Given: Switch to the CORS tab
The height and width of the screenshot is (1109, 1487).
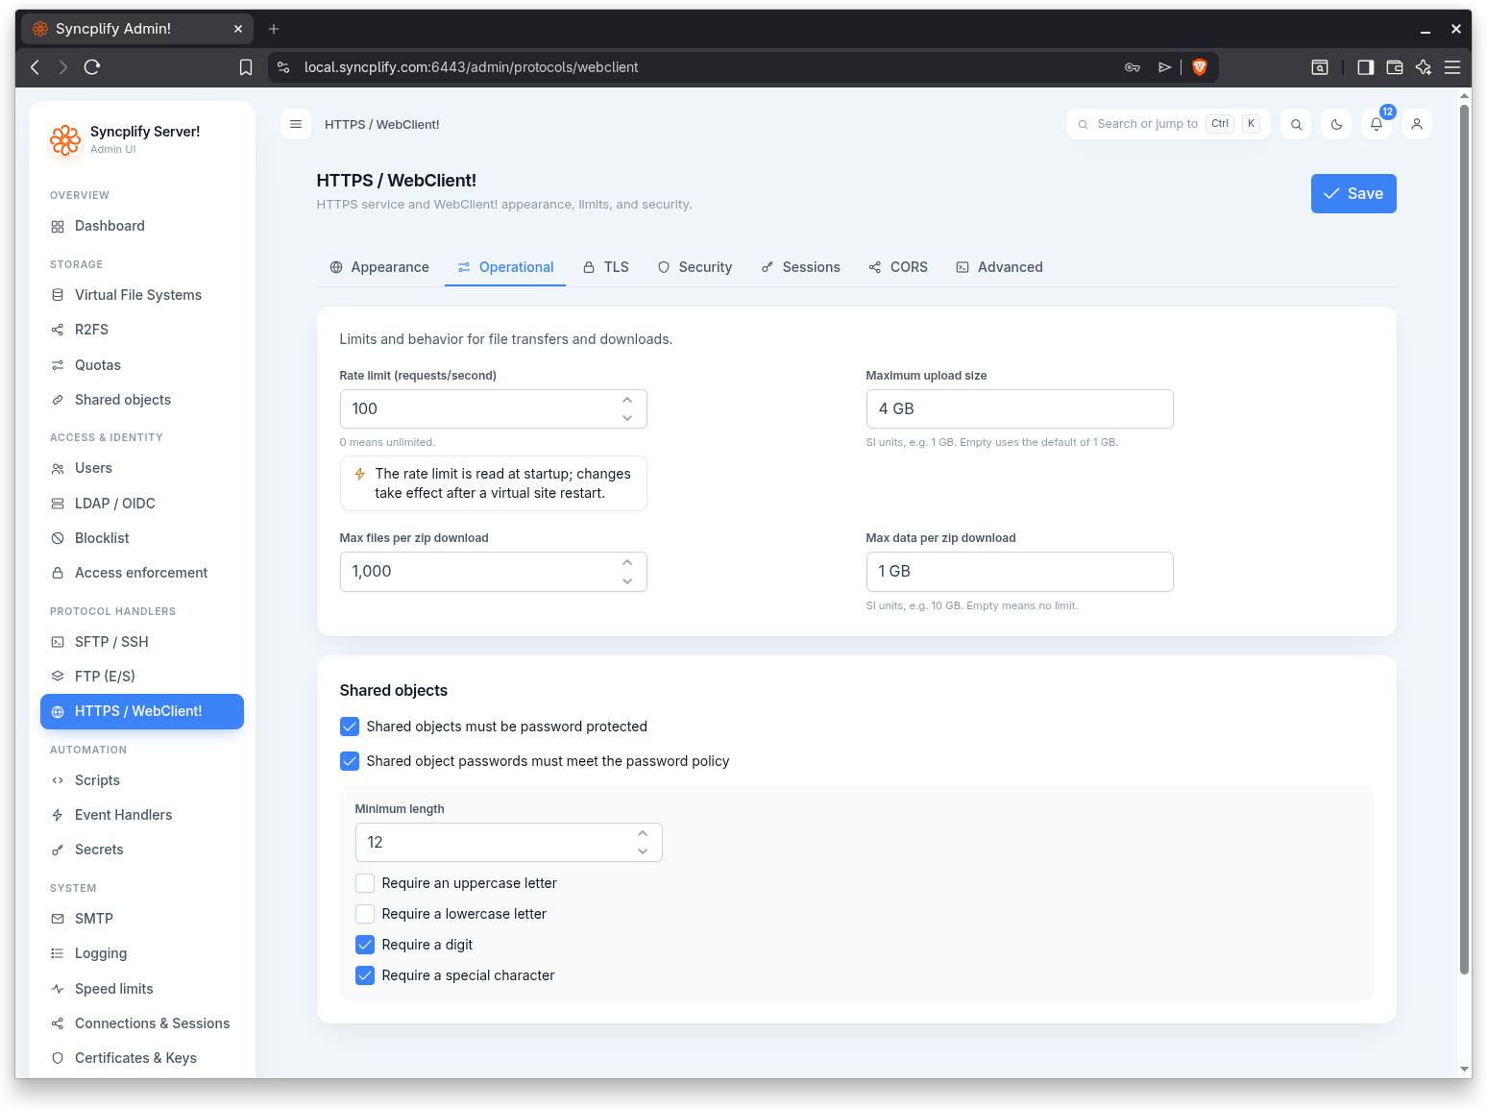Looking at the screenshot, I should pyautogui.click(x=898, y=267).
